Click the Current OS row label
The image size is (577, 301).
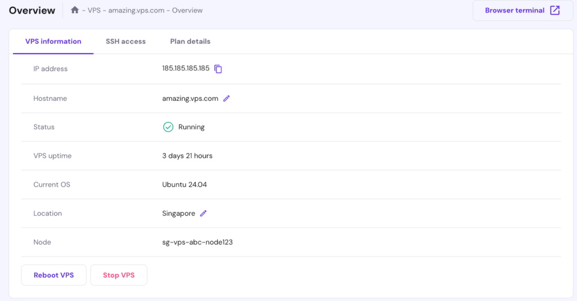52,185
